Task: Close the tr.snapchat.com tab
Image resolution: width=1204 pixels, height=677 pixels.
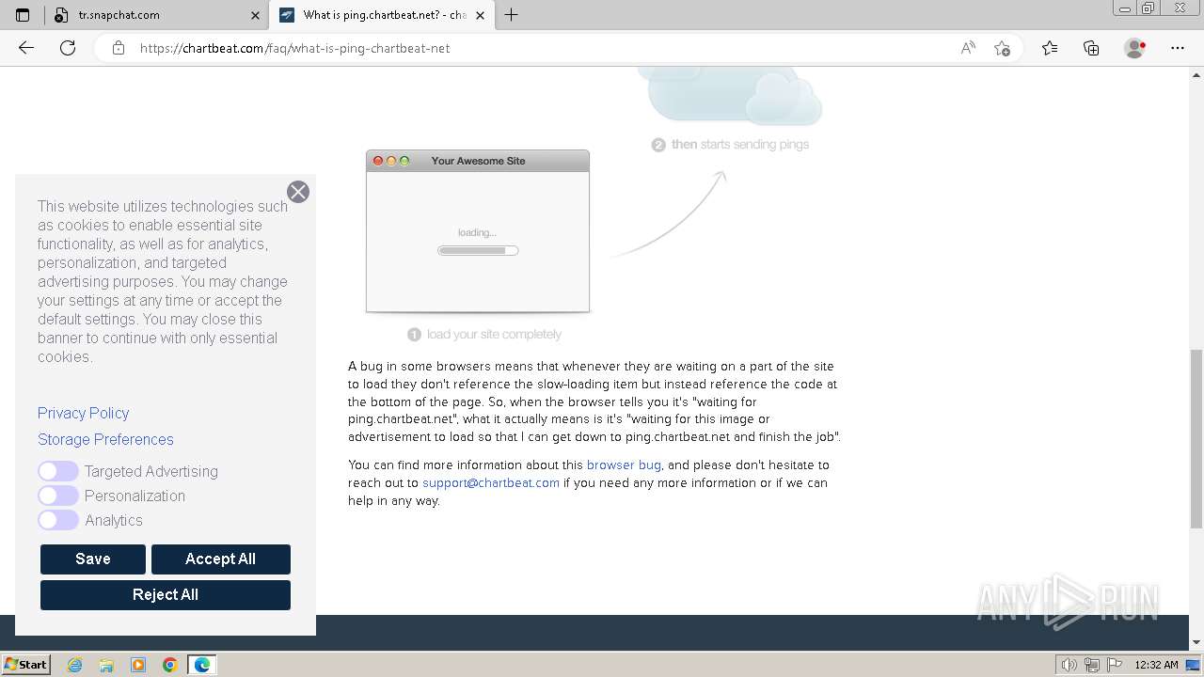Action: (255, 15)
